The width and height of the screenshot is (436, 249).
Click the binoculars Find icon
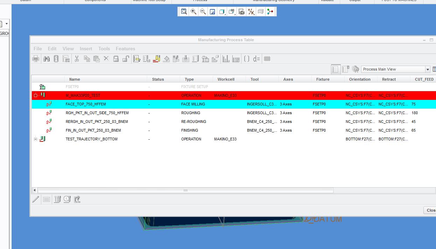[47, 59]
